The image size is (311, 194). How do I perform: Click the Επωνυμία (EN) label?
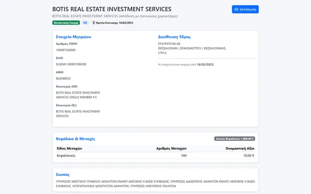point(67,87)
